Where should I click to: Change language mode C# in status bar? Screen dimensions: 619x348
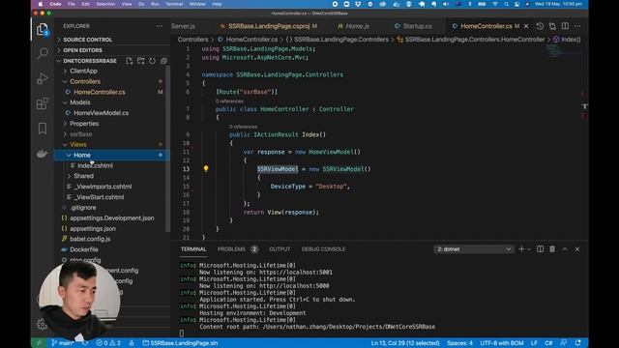548,343
